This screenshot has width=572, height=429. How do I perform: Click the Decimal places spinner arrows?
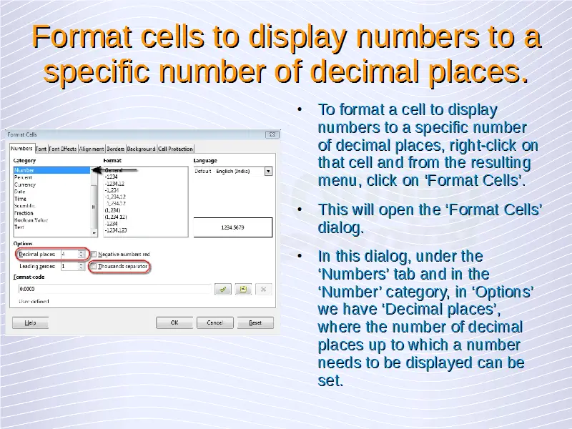coord(83,254)
